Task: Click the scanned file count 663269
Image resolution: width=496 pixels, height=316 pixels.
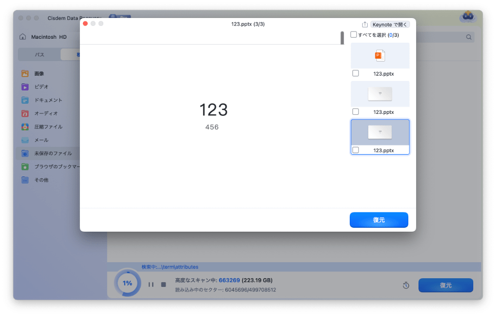Action: click(x=229, y=280)
